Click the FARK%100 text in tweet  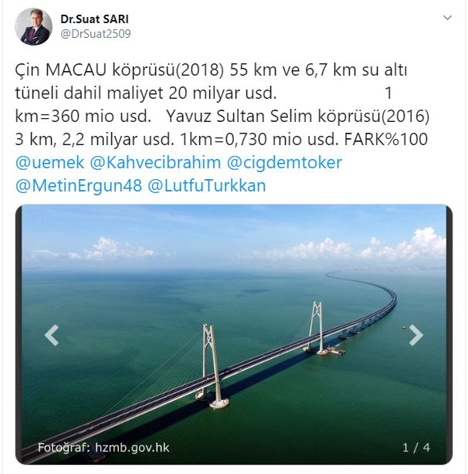click(386, 140)
